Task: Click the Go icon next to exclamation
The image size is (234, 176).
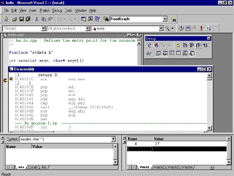Action: click(x=208, y=28)
